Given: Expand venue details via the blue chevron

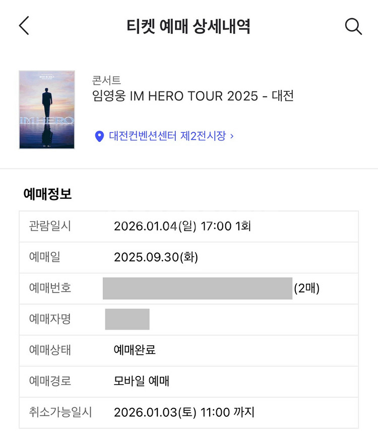Looking at the screenshot, I should 232,136.
